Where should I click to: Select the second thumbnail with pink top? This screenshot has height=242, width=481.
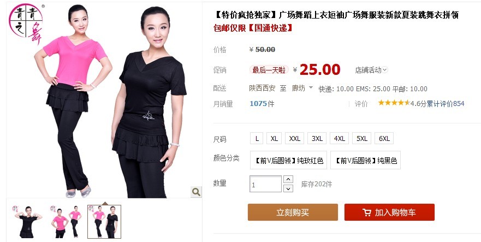[66, 222]
